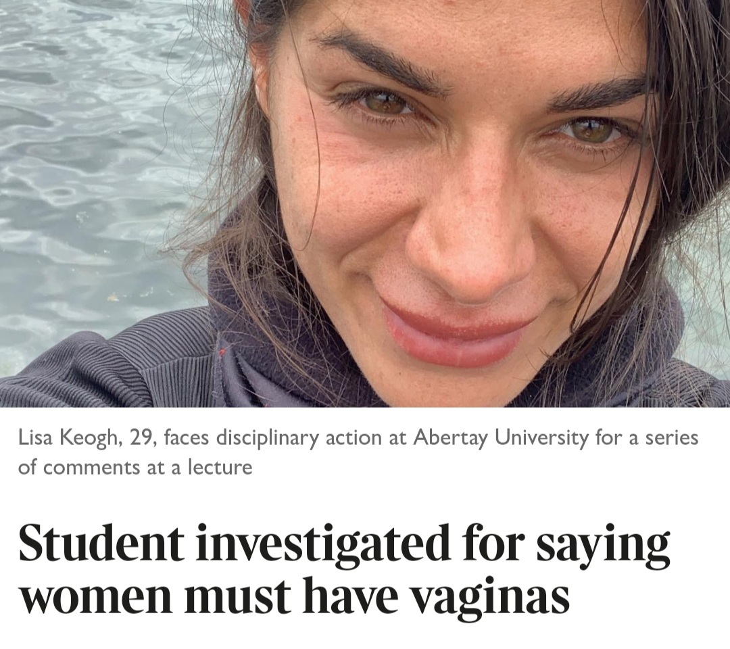This screenshot has height=649, width=730.
Task: Click the word lecture in the caption
Action: (220, 467)
